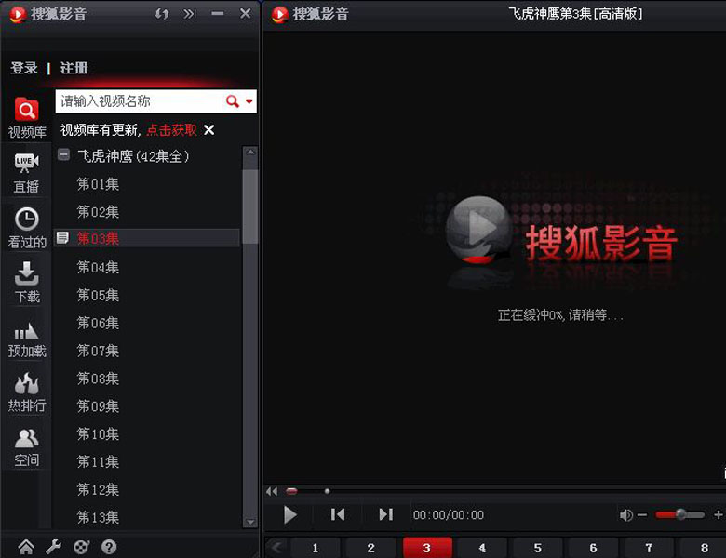Select episode 第10集
The height and width of the screenshot is (558, 726).
98,434
